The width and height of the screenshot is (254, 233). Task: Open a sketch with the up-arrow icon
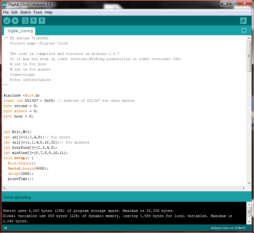click(x=33, y=21)
